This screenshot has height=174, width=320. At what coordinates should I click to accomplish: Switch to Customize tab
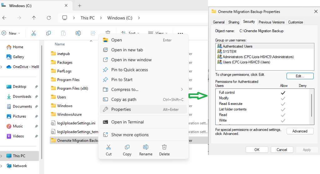point(296,22)
